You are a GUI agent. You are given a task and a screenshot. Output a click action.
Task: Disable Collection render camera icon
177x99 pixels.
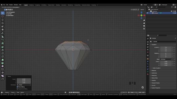coord(175,11)
